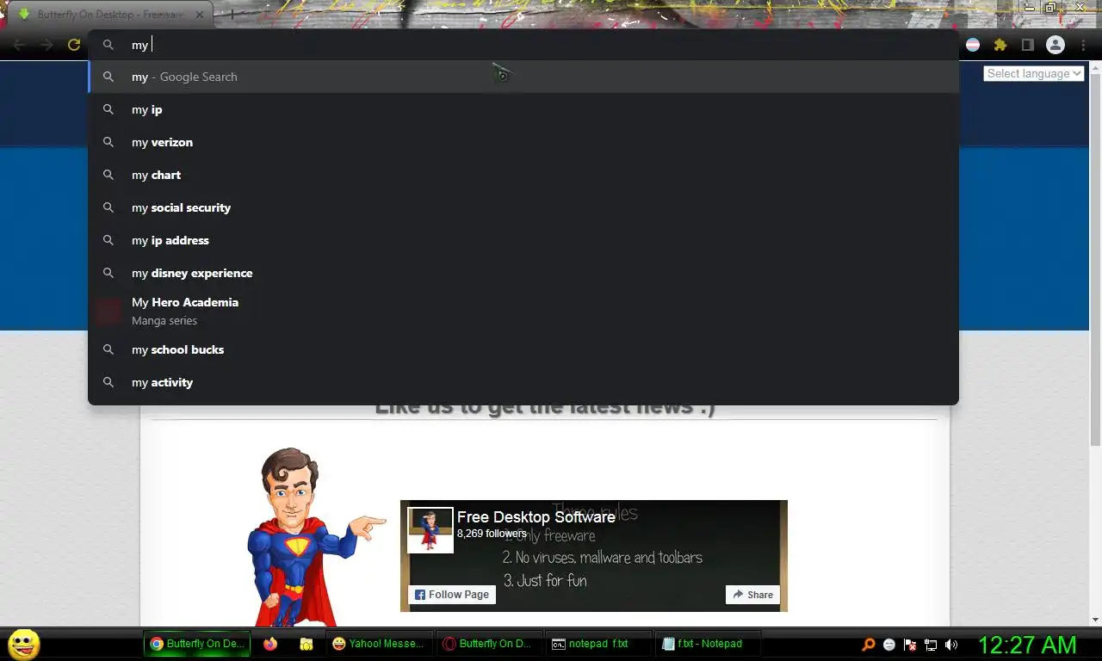Click the magnifier icon in the address bar

[108, 45]
